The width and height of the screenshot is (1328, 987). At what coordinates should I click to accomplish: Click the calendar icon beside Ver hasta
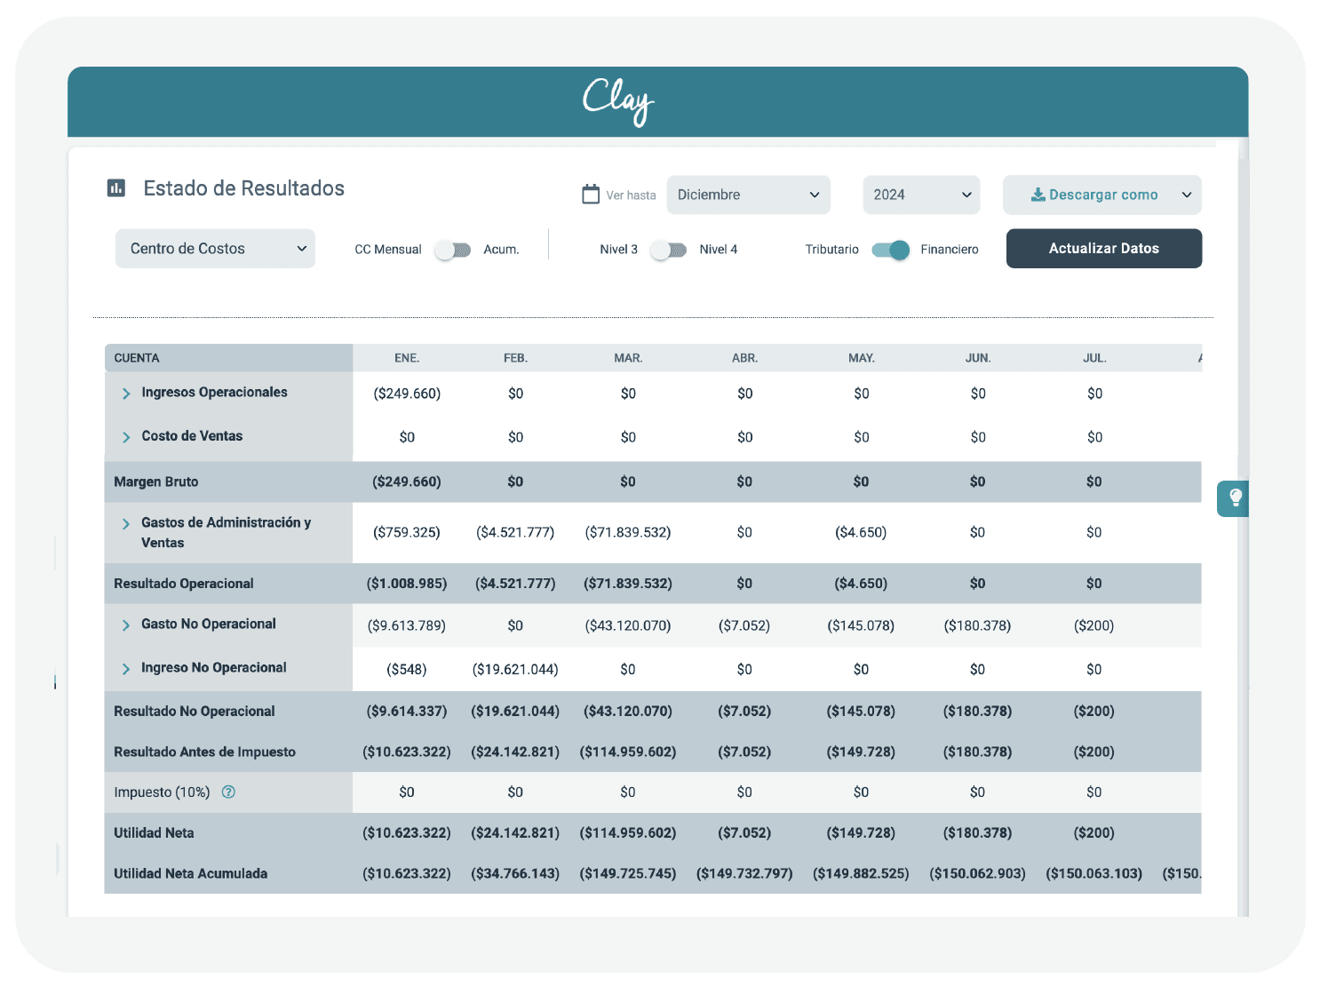coord(591,195)
